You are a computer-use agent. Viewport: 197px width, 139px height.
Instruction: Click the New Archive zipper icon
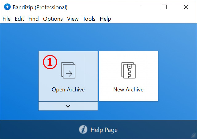[x=128, y=70]
